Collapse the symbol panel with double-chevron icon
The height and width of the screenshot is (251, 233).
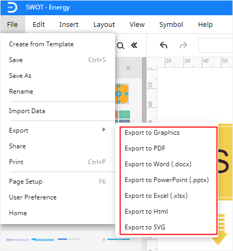click(134, 46)
